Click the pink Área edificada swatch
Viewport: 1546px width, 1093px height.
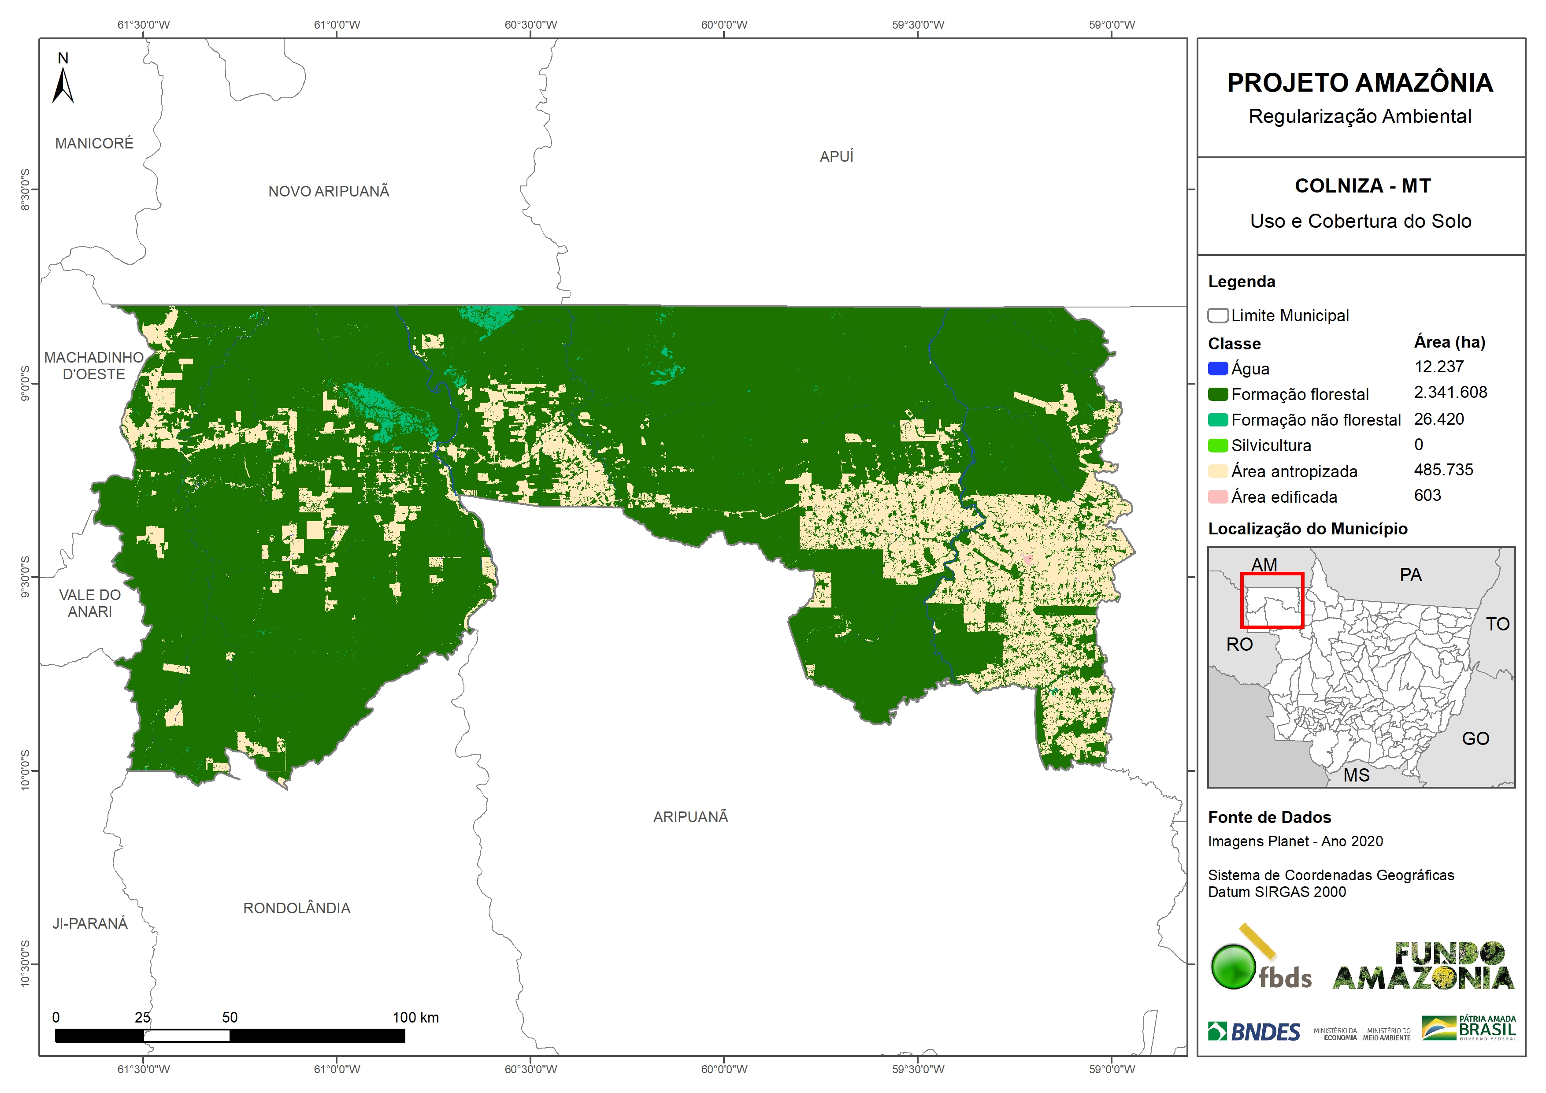coord(1217,497)
